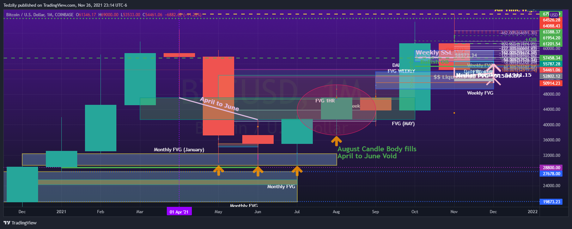The width and height of the screenshot is (572, 229).
Task: Click the 57458.34 green price label
Action: pos(551,58)
